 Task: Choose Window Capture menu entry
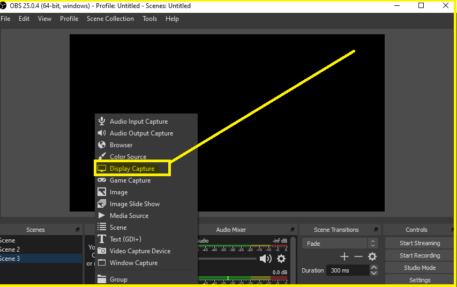(x=146, y=263)
